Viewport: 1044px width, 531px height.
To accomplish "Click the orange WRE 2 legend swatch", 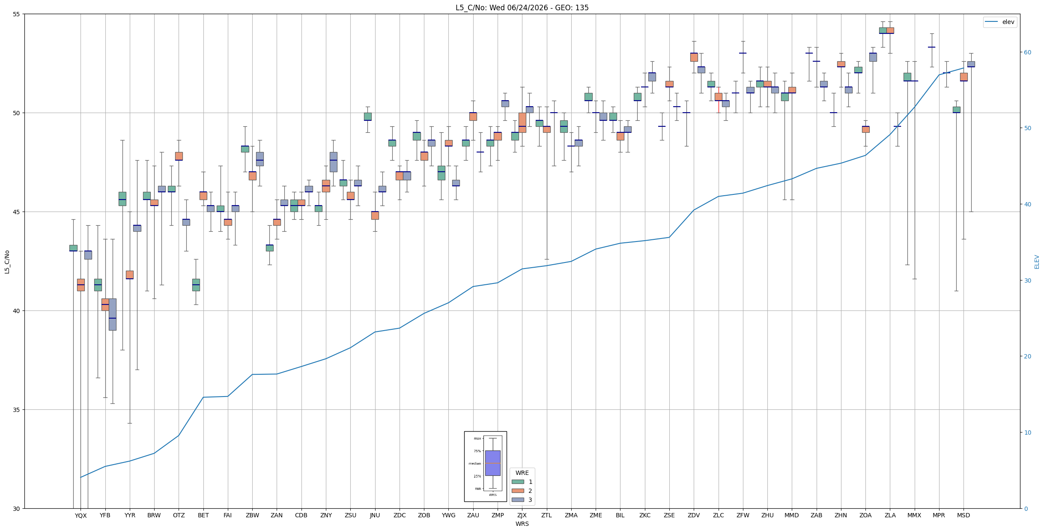I will click(x=518, y=491).
